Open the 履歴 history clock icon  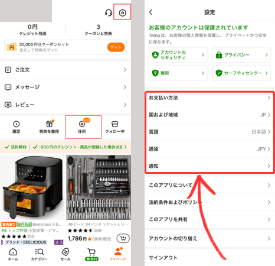(x=17, y=124)
